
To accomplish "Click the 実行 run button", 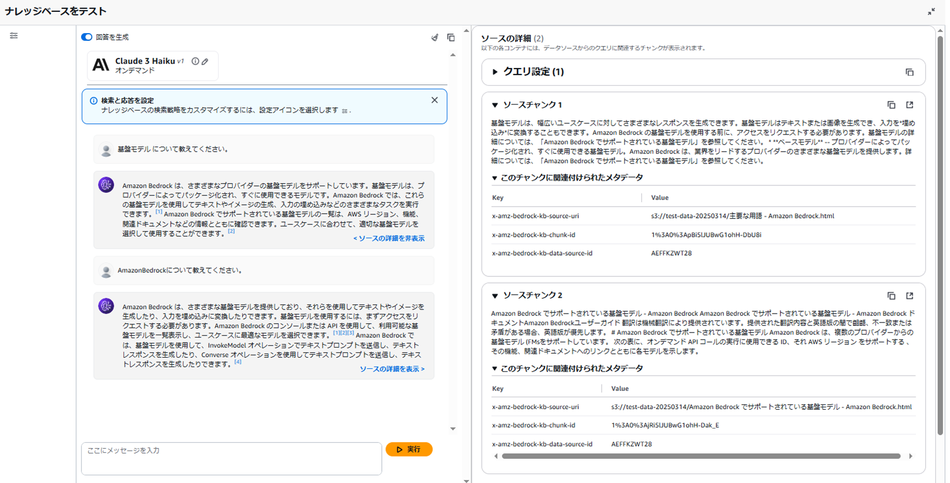I will pyautogui.click(x=409, y=449).
